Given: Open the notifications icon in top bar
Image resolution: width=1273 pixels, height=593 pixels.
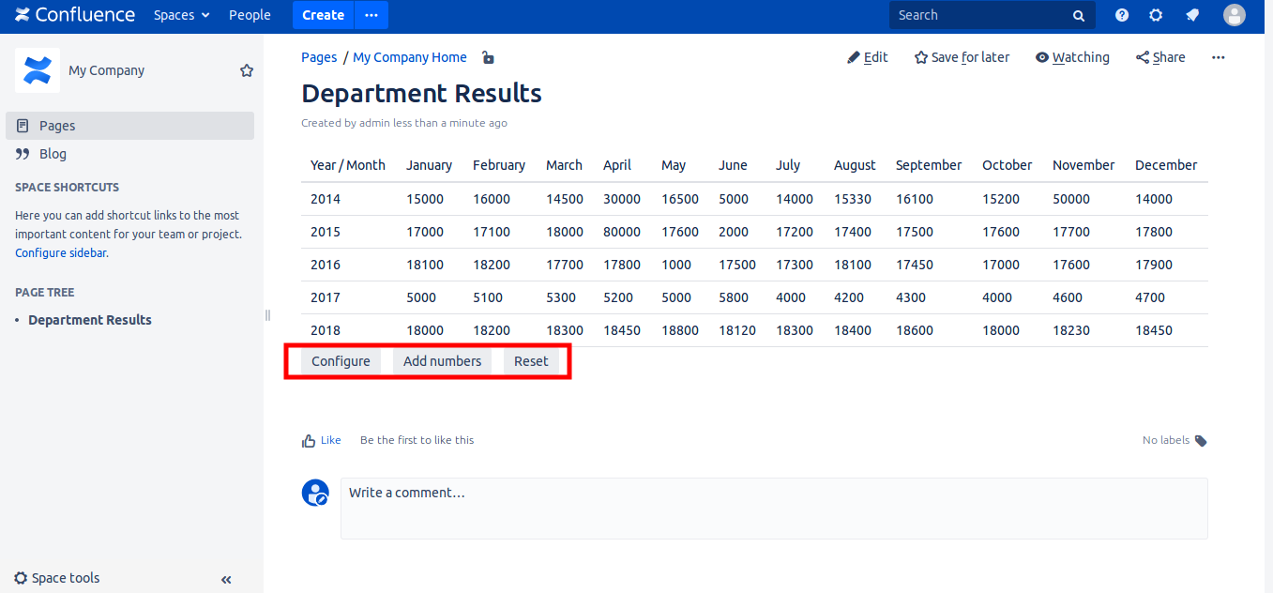Looking at the screenshot, I should click(x=1192, y=15).
